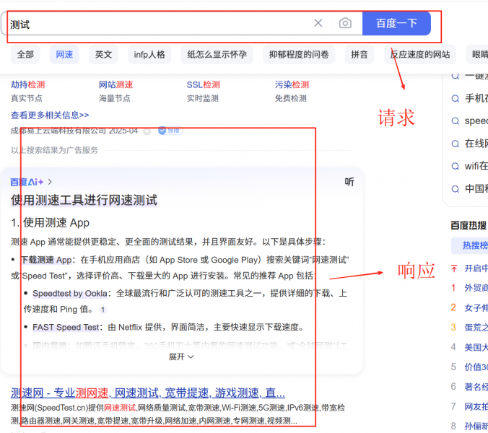This screenshot has width=488, height=433.
Task: Expand the AI answer with 展开
Action: coord(181,357)
